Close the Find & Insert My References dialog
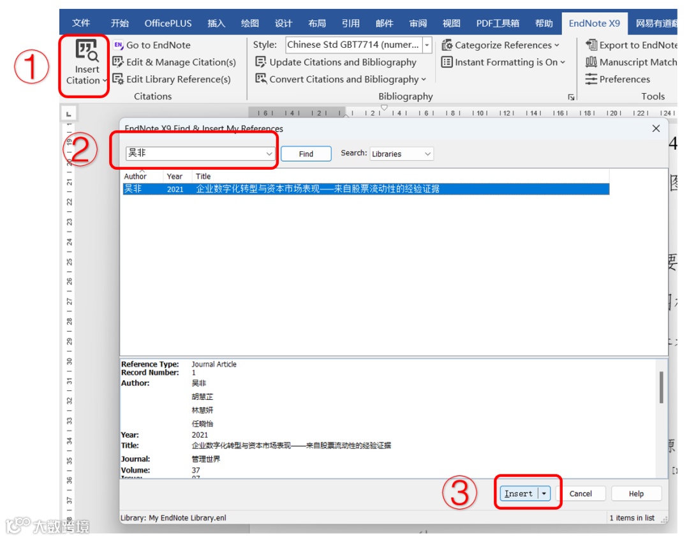This screenshot has width=689, height=539. point(656,128)
